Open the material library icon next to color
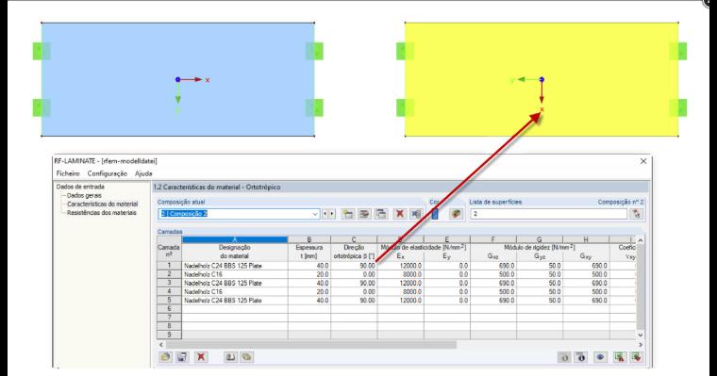Screen dimensions: 717x376 (x=456, y=214)
